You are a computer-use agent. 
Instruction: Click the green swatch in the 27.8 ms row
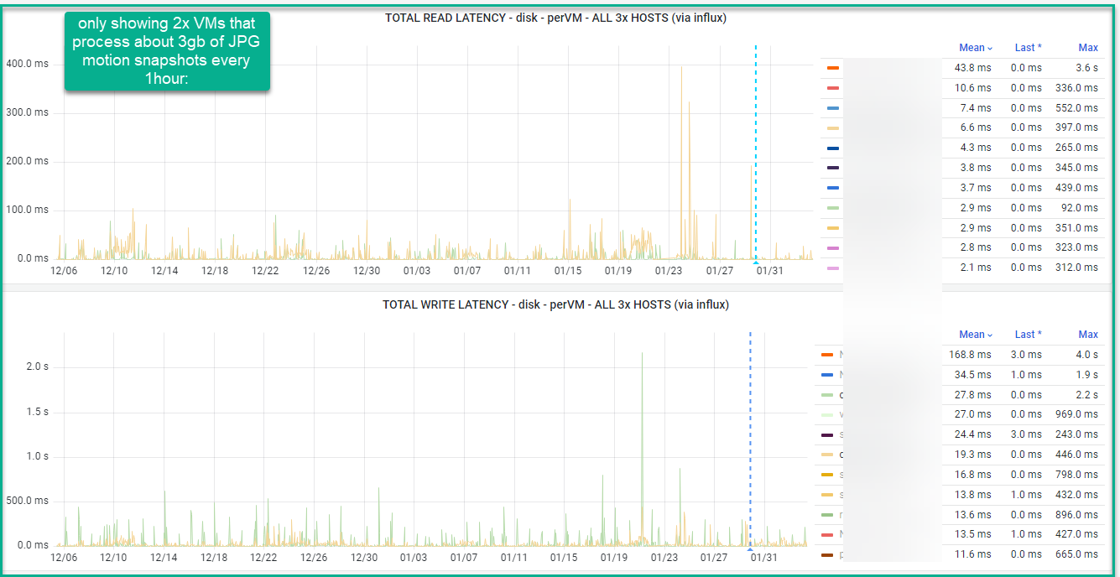coord(827,395)
